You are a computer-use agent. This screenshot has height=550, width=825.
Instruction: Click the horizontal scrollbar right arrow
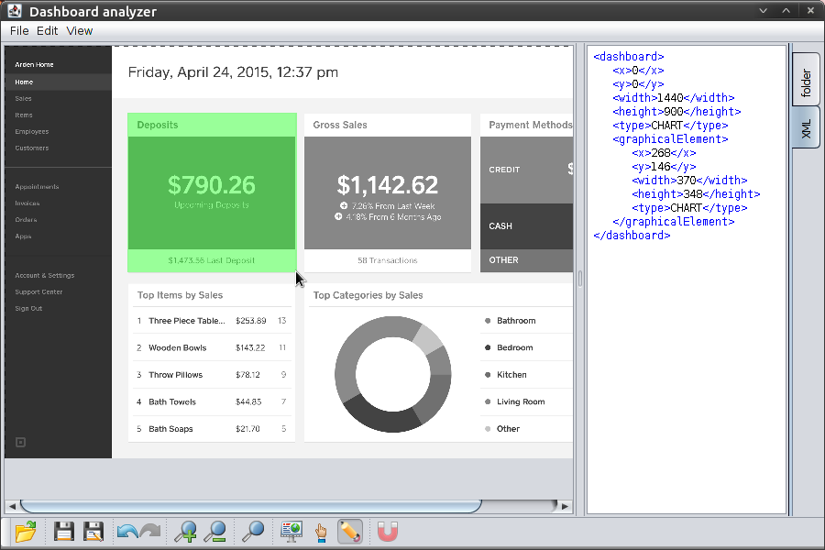point(566,506)
